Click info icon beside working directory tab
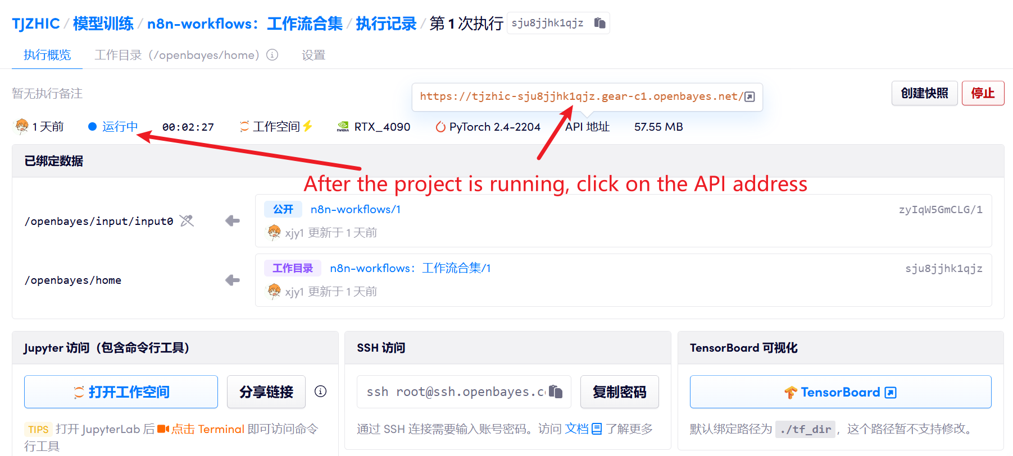 pyautogui.click(x=272, y=55)
